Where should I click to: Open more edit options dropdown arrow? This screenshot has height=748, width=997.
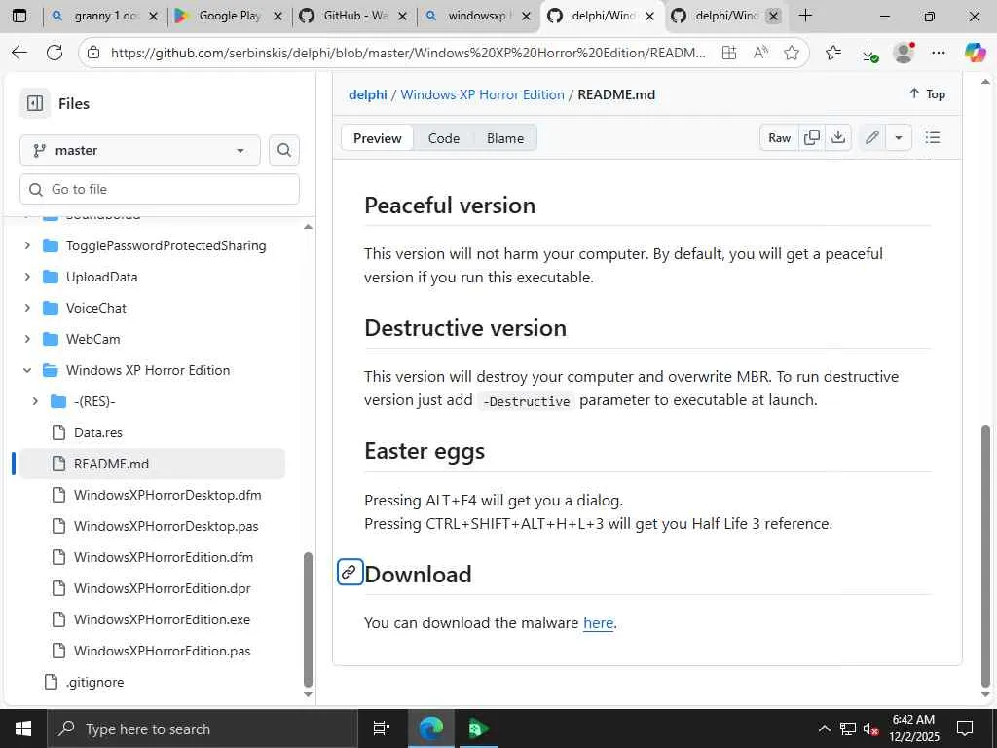coord(898,138)
